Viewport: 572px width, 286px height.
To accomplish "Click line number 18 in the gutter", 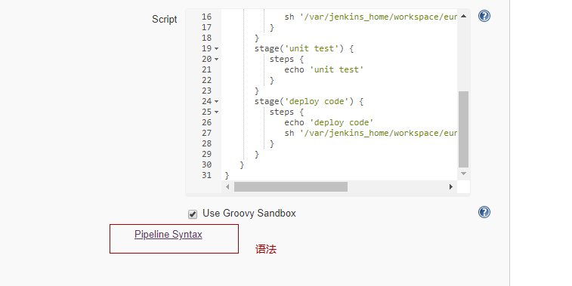I will pyautogui.click(x=206, y=38).
